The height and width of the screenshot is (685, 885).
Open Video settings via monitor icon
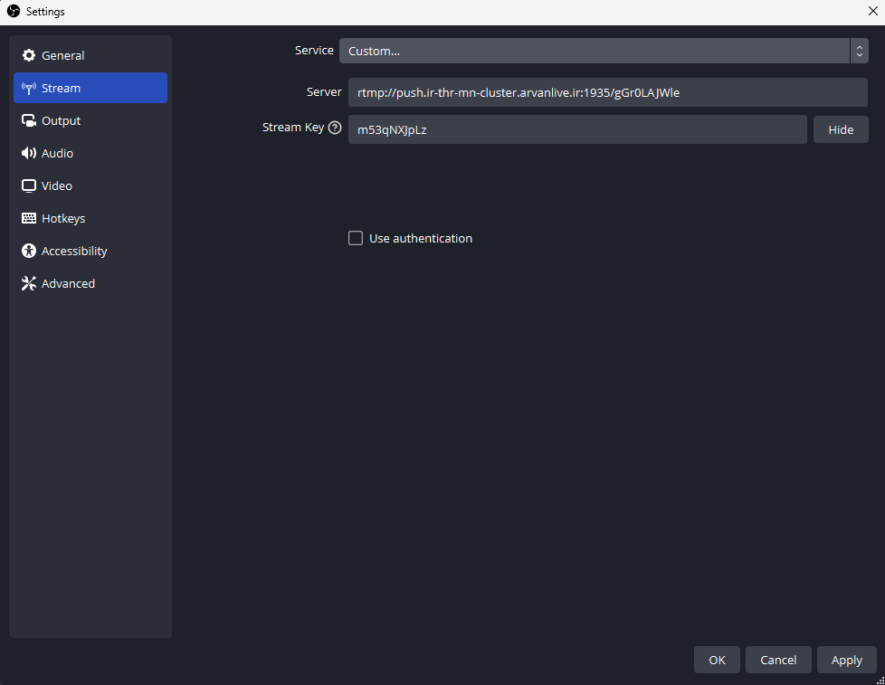coord(28,186)
